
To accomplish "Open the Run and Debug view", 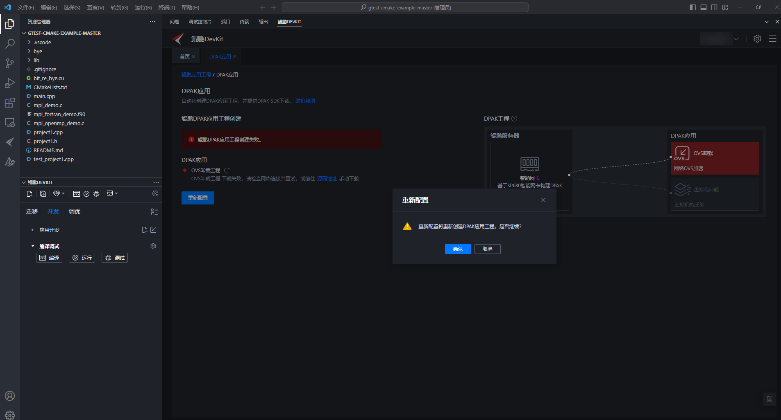I will (10, 83).
